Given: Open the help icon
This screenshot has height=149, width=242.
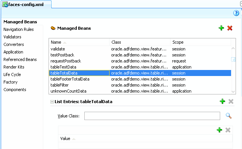Looking at the screenshot, I should (x=236, y=13).
